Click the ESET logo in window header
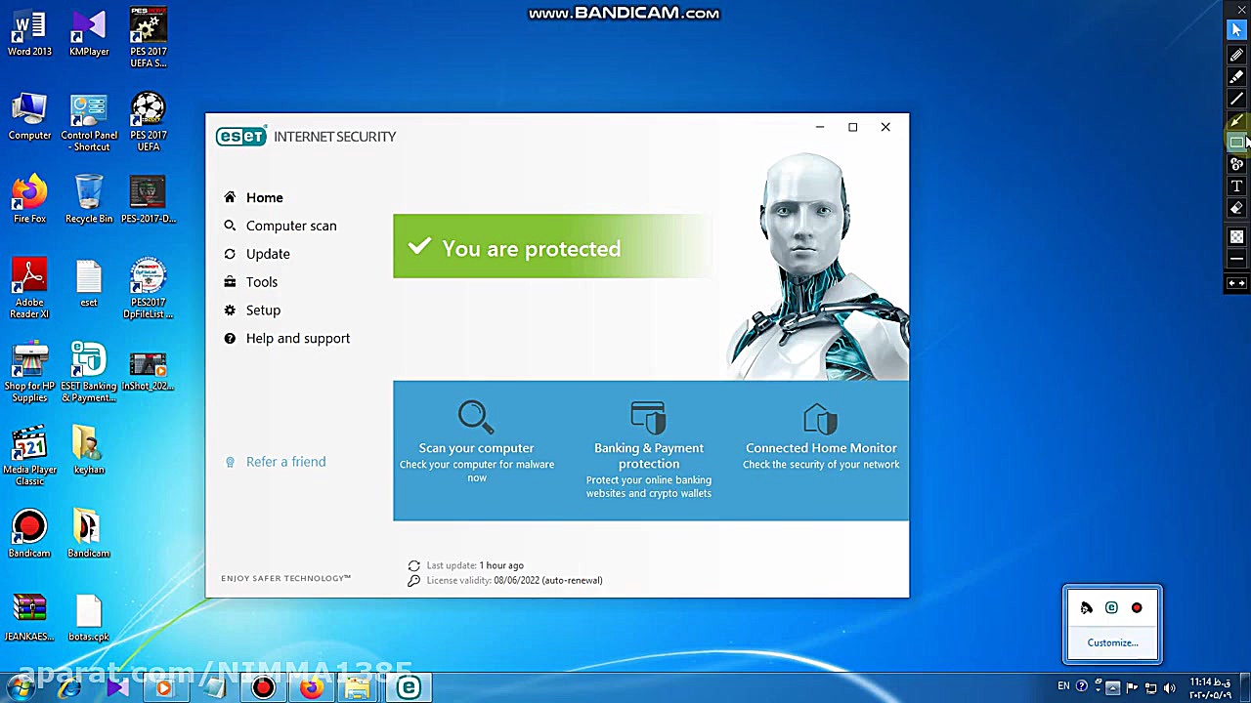 coord(240,137)
